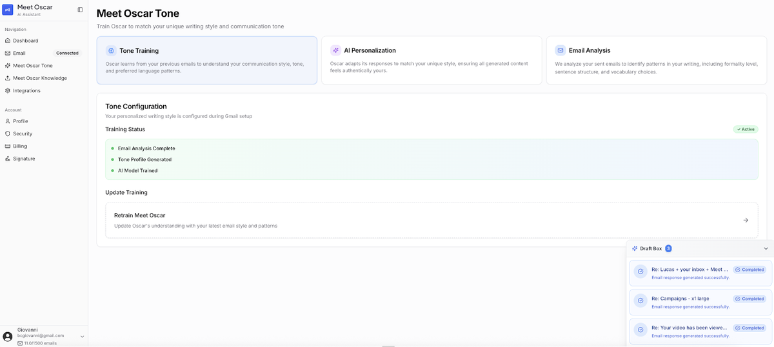
Task: Open the Signature settings page
Action: tap(24, 159)
